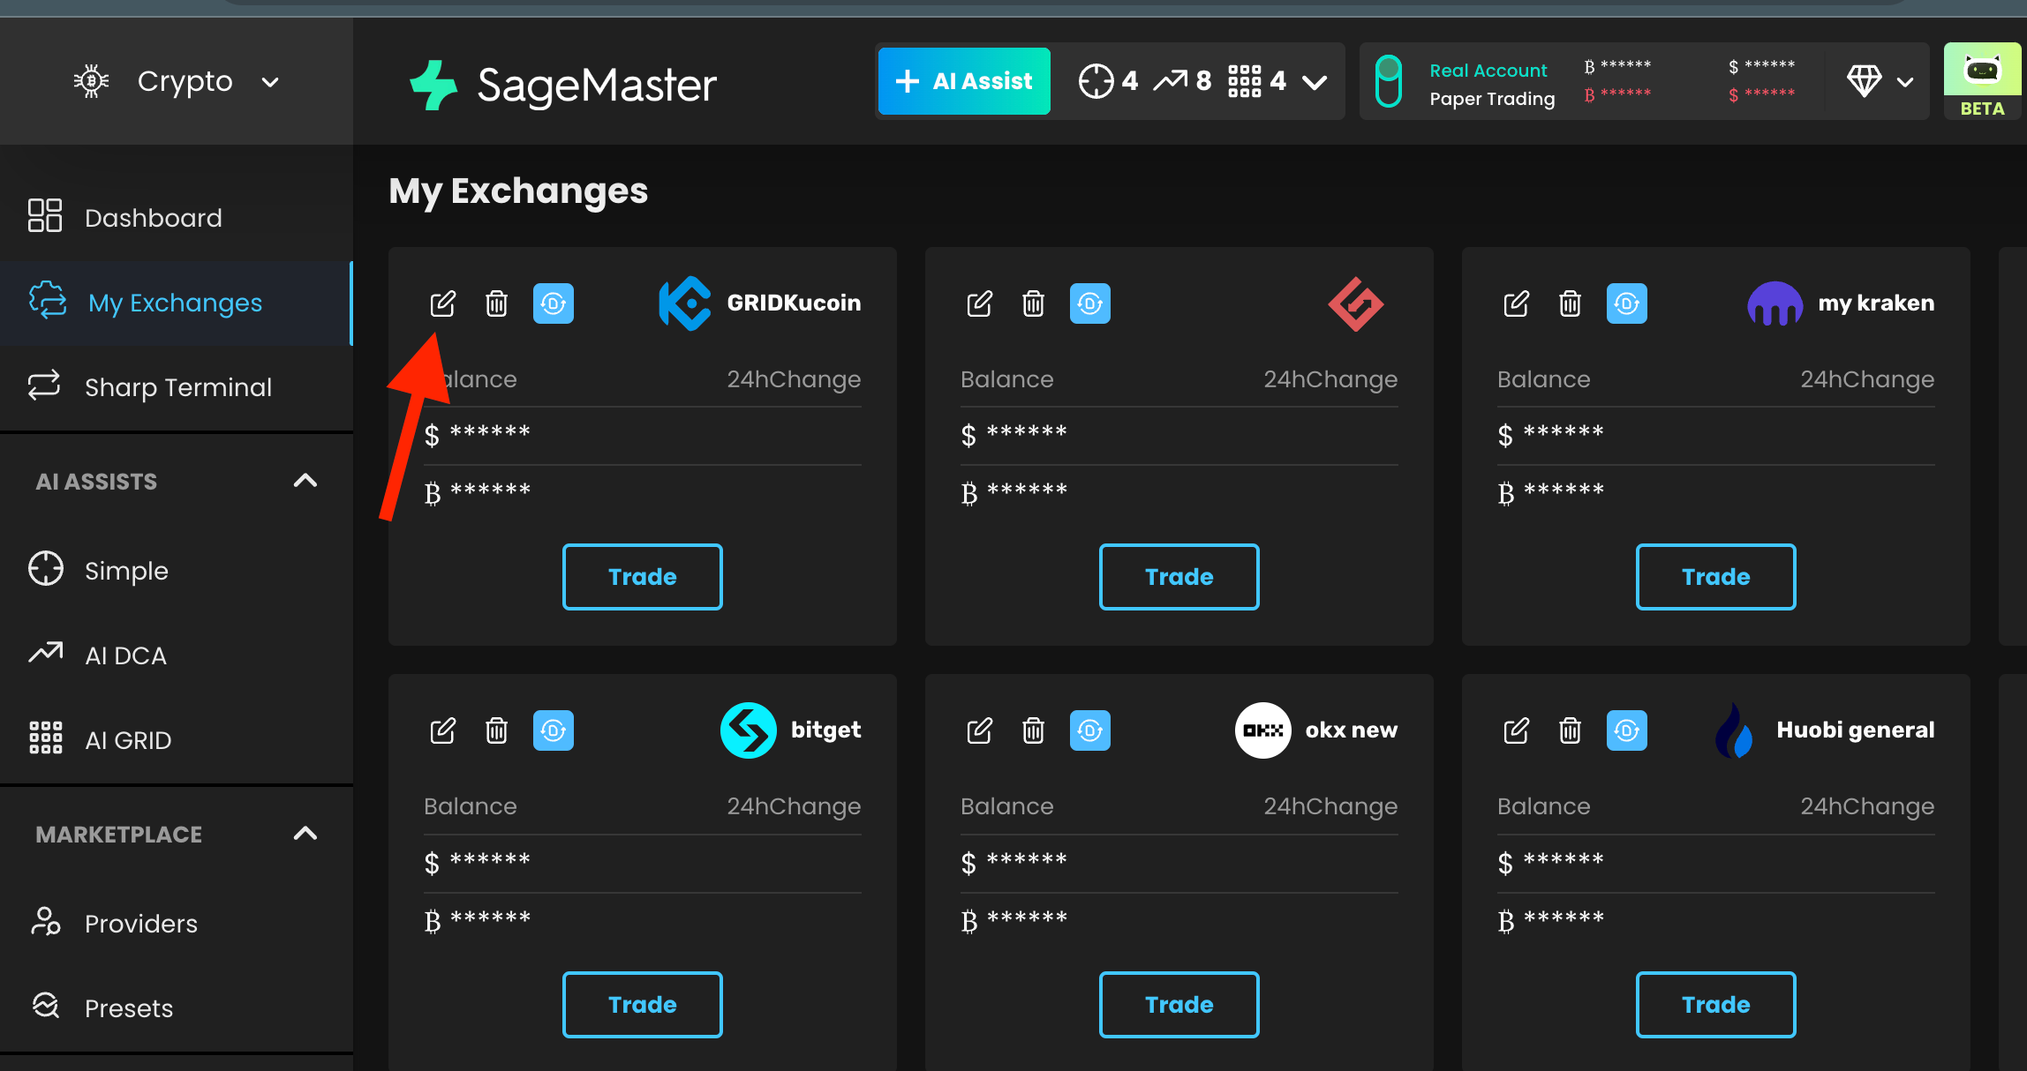Click the KuCoin logo icon
Image resolution: width=2027 pixels, height=1071 pixels.
[x=685, y=303]
